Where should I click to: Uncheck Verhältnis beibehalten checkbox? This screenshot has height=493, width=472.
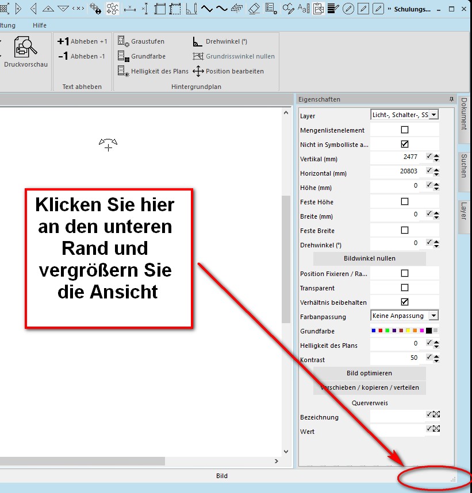coord(404,302)
